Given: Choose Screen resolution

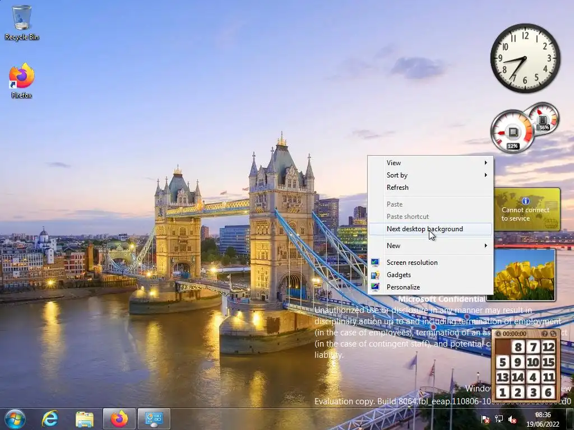Looking at the screenshot, I should 430,263.
